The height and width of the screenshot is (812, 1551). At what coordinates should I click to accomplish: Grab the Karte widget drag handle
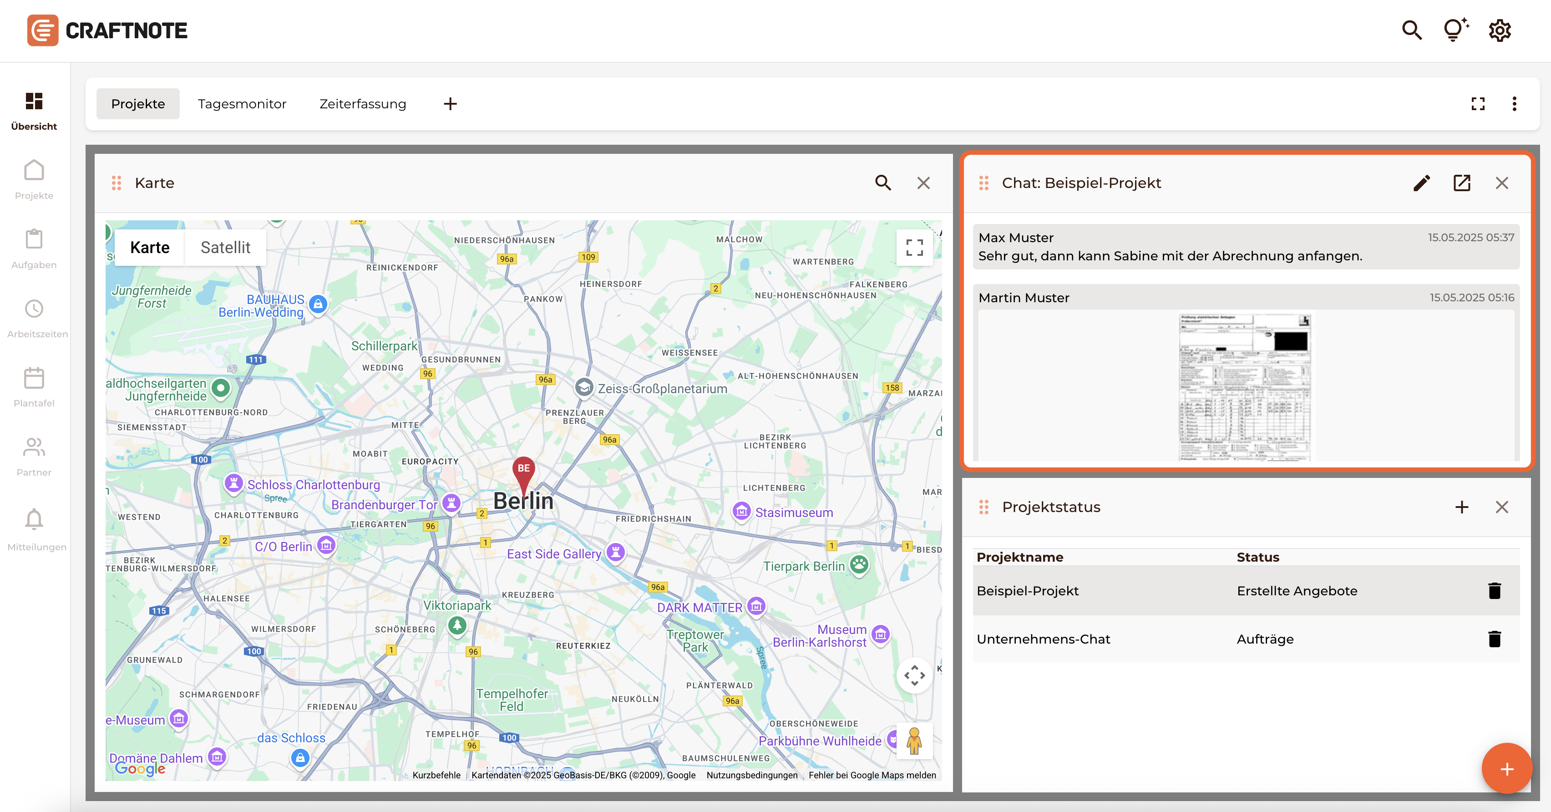[x=117, y=183]
